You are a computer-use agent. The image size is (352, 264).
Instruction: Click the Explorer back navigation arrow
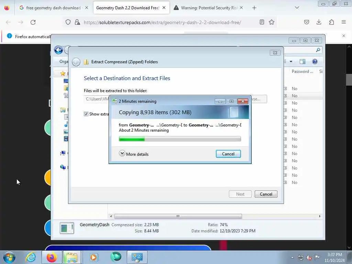tap(58, 50)
